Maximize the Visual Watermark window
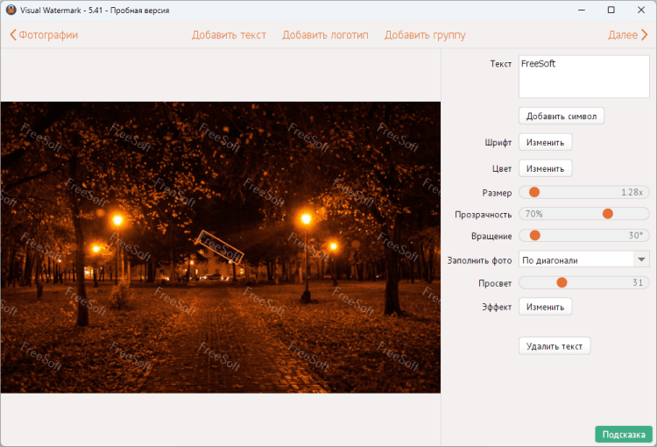The width and height of the screenshot is (657, 447). point(611,10)
